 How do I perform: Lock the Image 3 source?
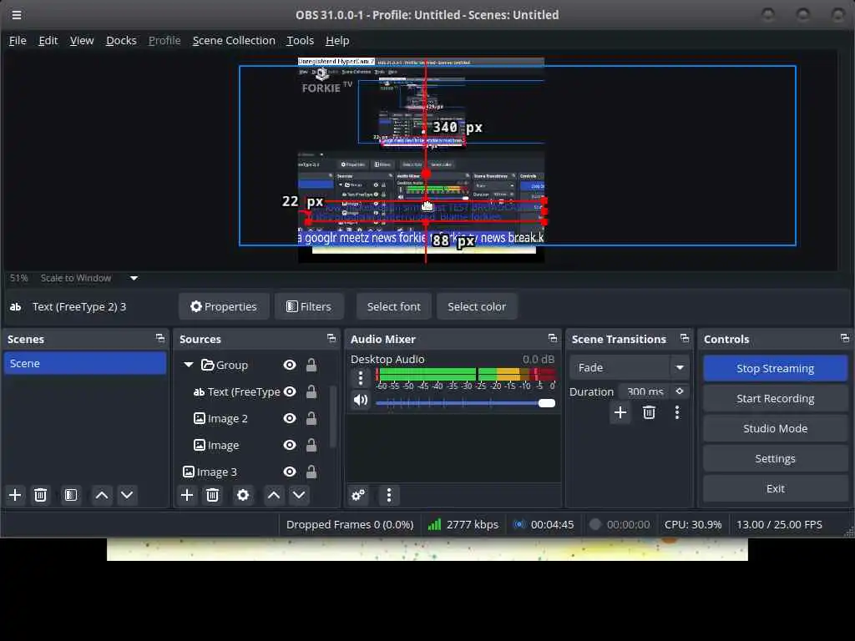pos(311,472)
